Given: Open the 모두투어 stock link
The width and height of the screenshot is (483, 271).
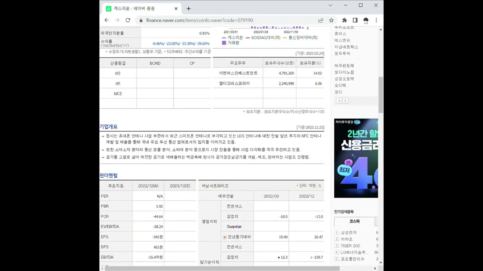Looking at the screenshot, I should pos(342,53).
